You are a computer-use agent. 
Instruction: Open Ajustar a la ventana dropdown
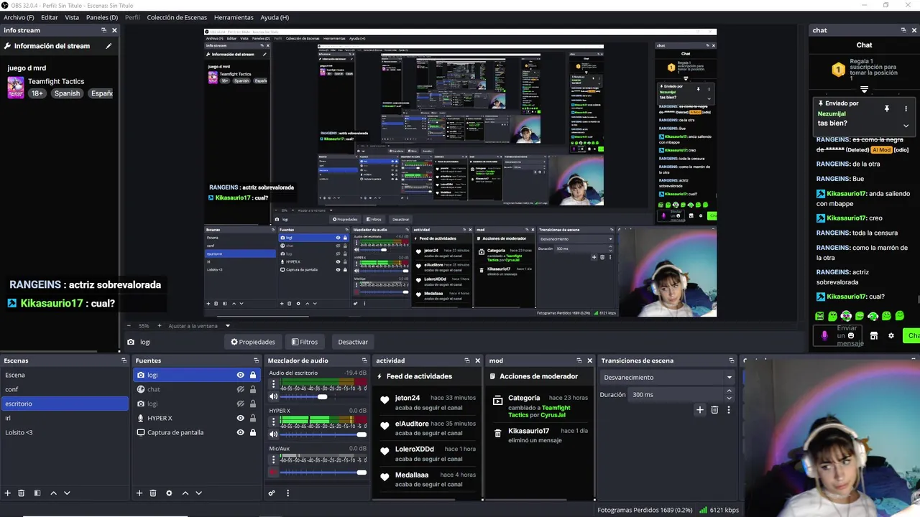[229, 326]
